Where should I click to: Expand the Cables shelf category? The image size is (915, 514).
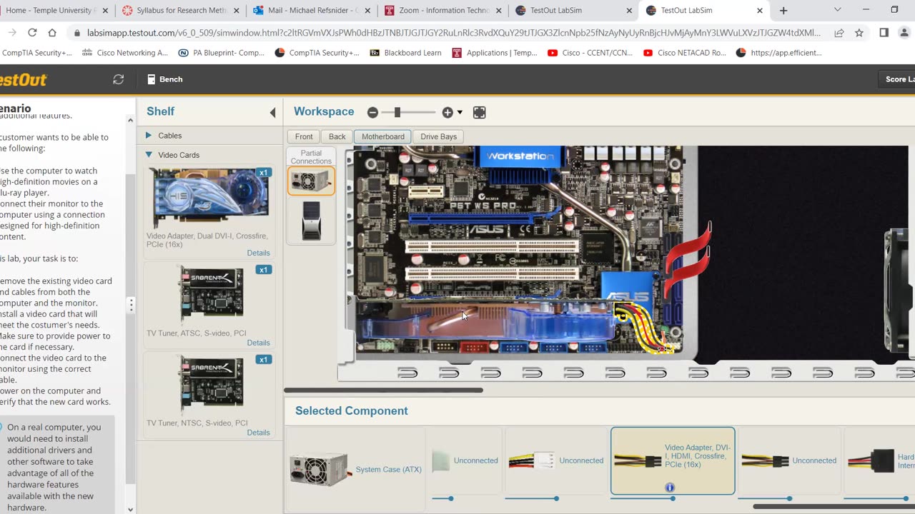click(169, 136)
